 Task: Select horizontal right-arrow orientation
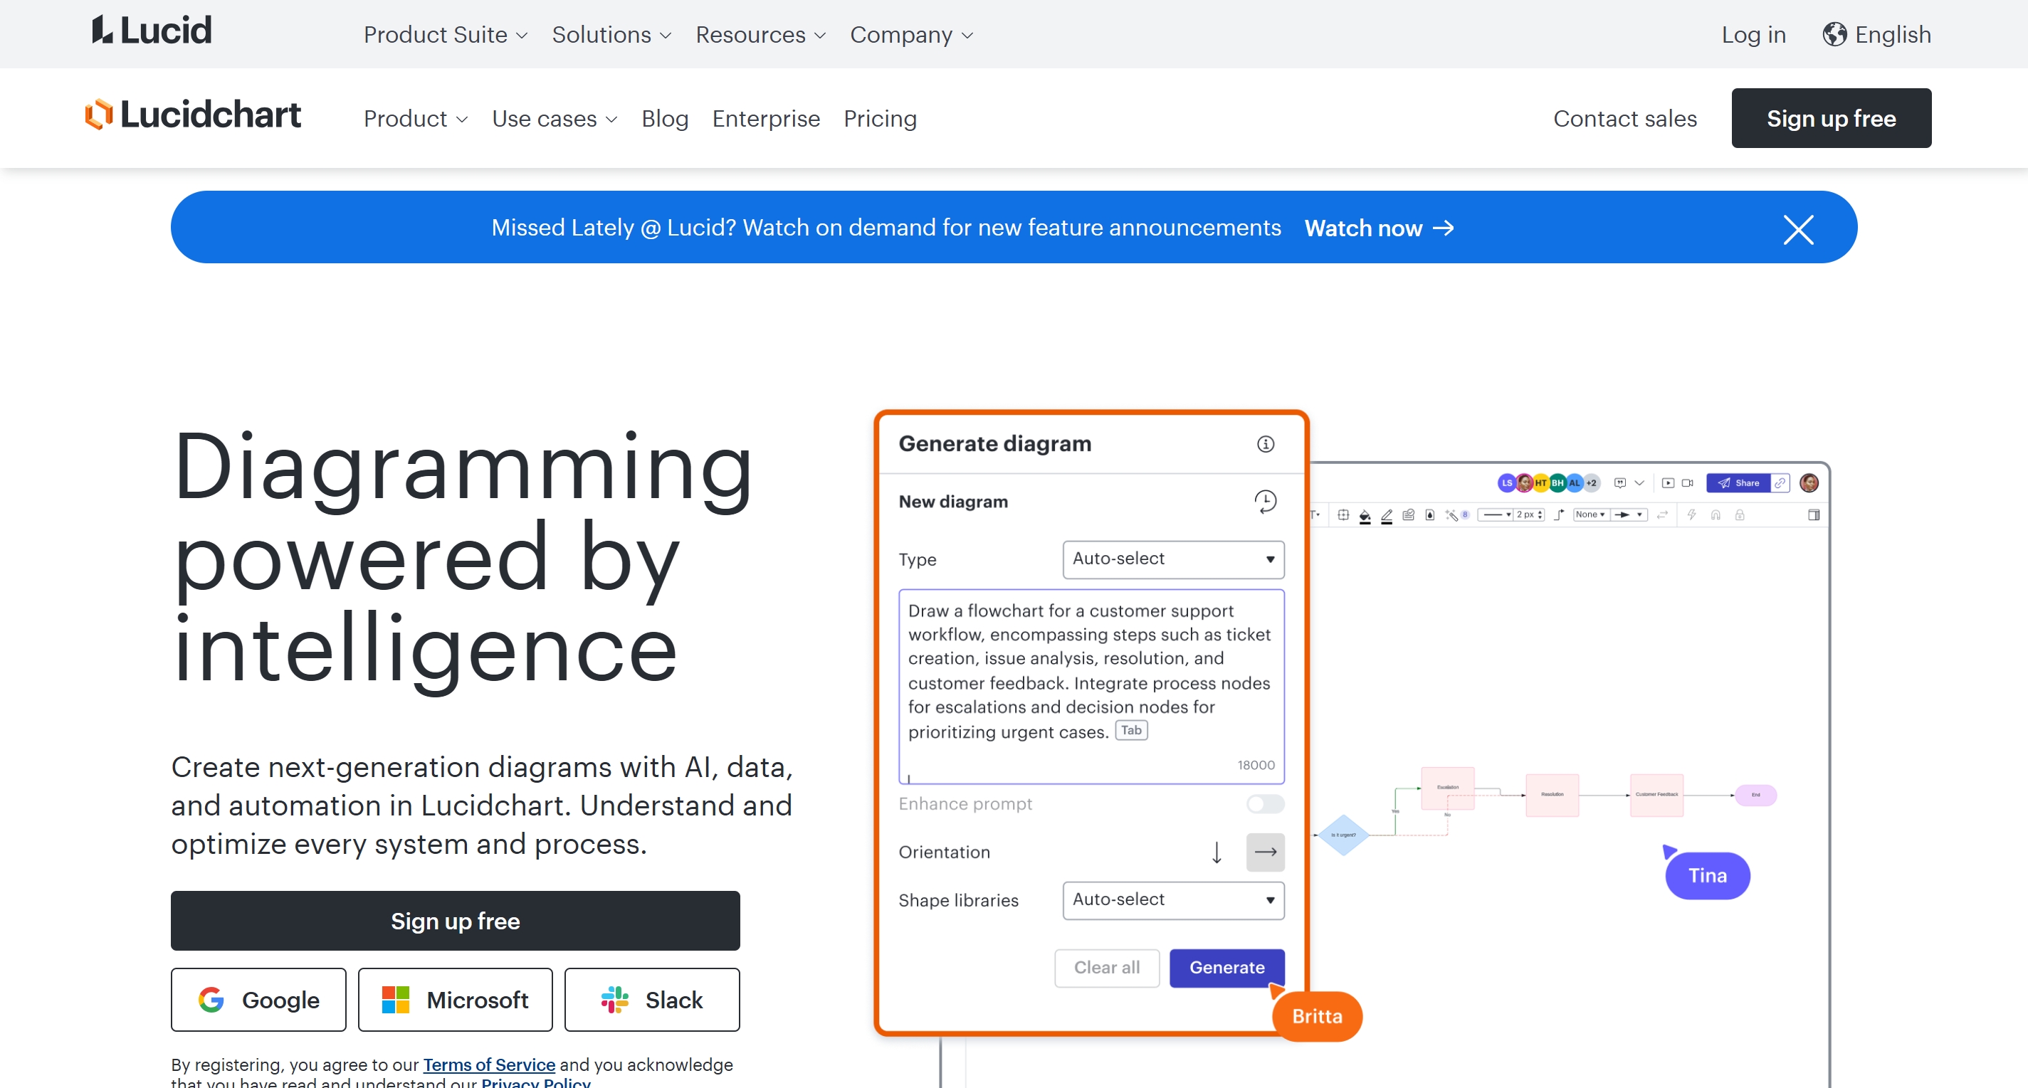click(1265, 852)
